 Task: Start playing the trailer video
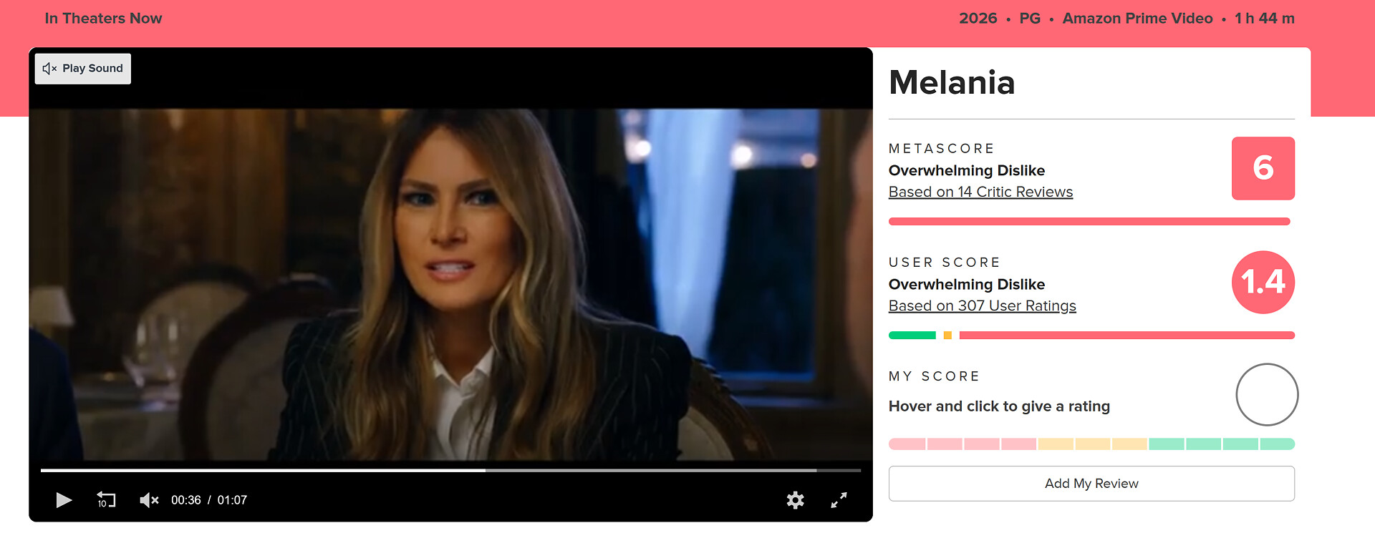(64, 500)
